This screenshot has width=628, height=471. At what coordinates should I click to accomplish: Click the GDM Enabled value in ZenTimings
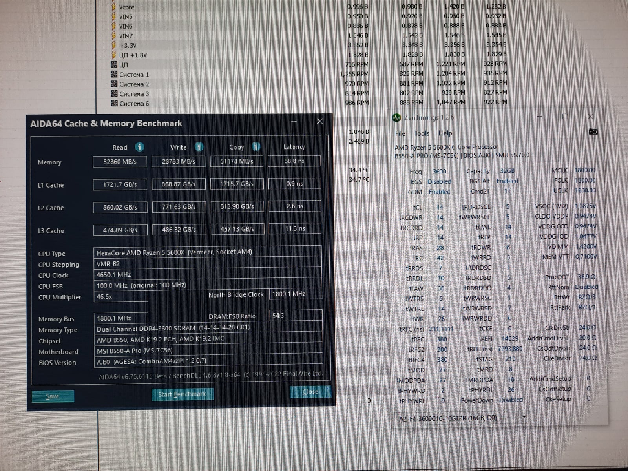[440, 192]
